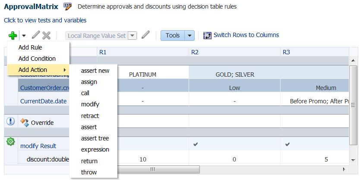363x180 pixels.
Task: Select the Add Action menu entry
Action: tap(38, 70)
